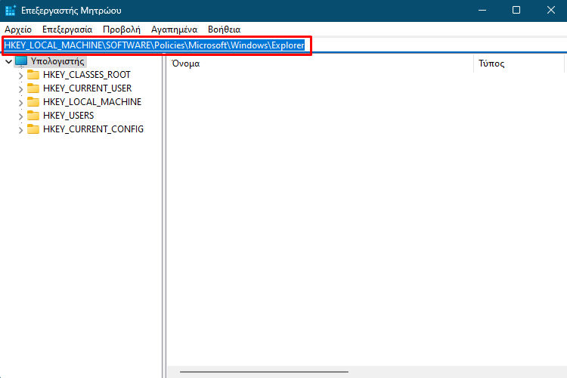Click the HKEY_USERS folder icon
The height and width of the screenshot is (378, 567).
point(33,116)
